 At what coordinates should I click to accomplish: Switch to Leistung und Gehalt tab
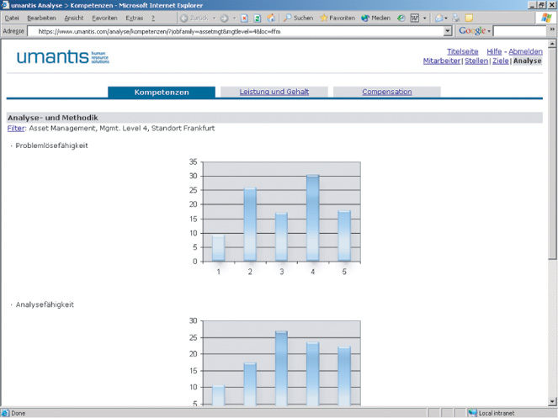tap(274, 92)
